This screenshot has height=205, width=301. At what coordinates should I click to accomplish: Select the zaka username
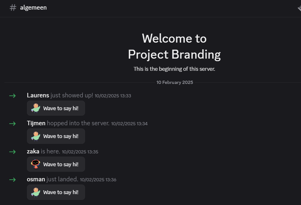[x=33, y=152]
